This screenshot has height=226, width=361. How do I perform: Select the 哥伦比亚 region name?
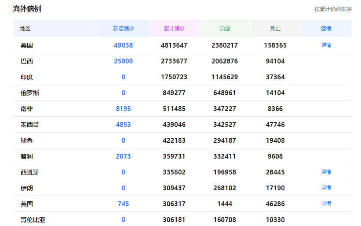[x=33, y=220]
